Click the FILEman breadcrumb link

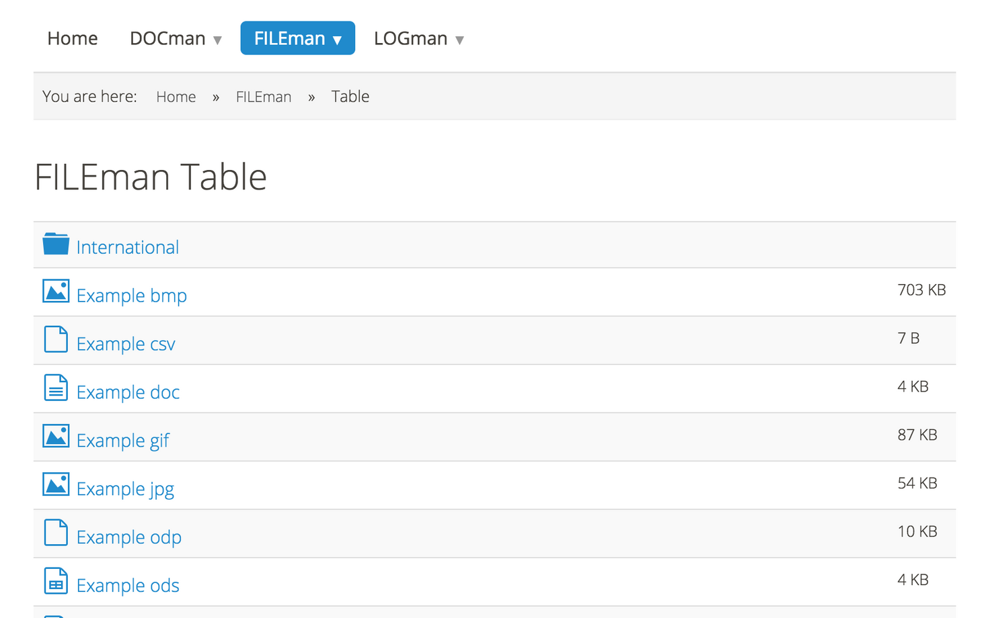pyautogui.click(x=263, y=97)
